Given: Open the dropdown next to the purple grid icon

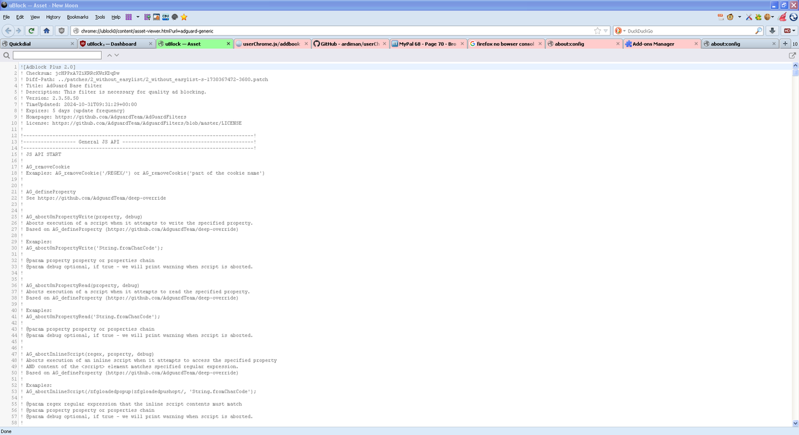Looking at the screenshot, I should [x=137, y=17].
